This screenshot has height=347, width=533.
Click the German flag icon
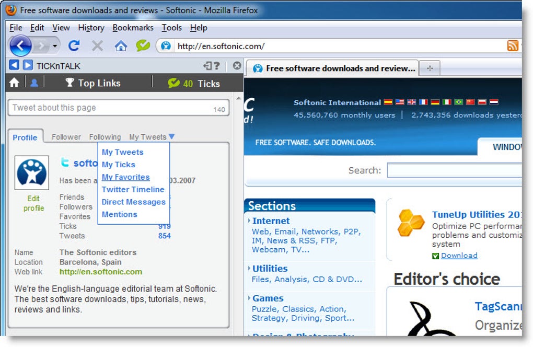click(435, 102)
